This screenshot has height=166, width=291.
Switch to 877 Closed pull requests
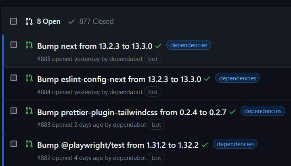[x=91, y=21]
